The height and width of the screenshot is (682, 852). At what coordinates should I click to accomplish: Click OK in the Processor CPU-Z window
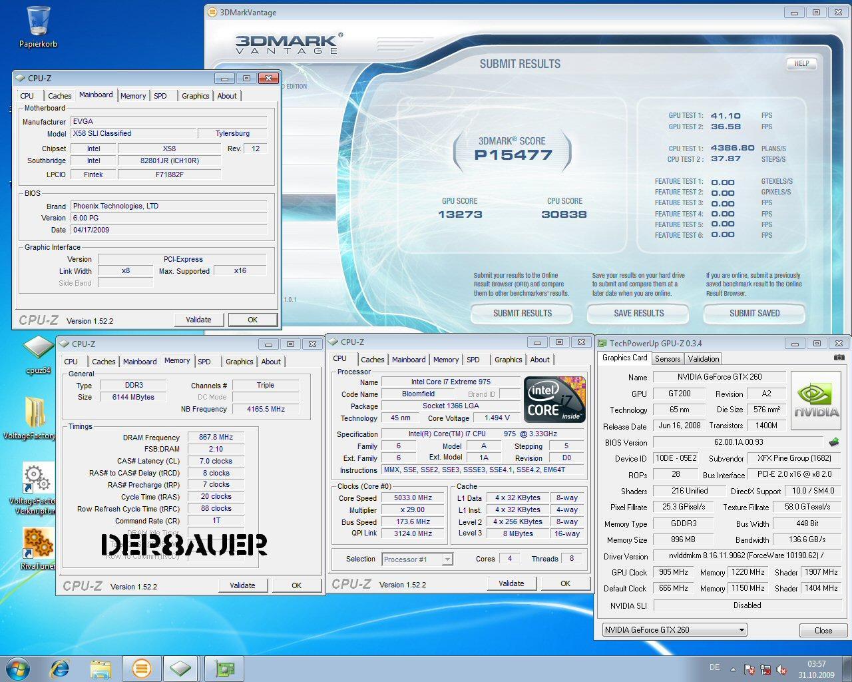[x=566, y=583]
